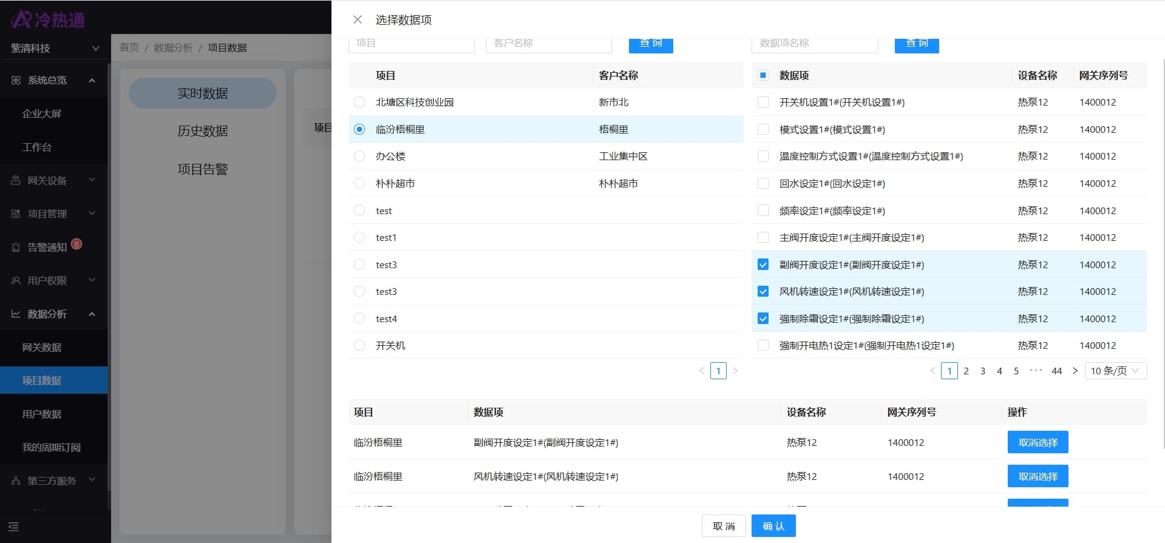
Task: Click the 数据分析 chart icon
Action: pos(16,314)
